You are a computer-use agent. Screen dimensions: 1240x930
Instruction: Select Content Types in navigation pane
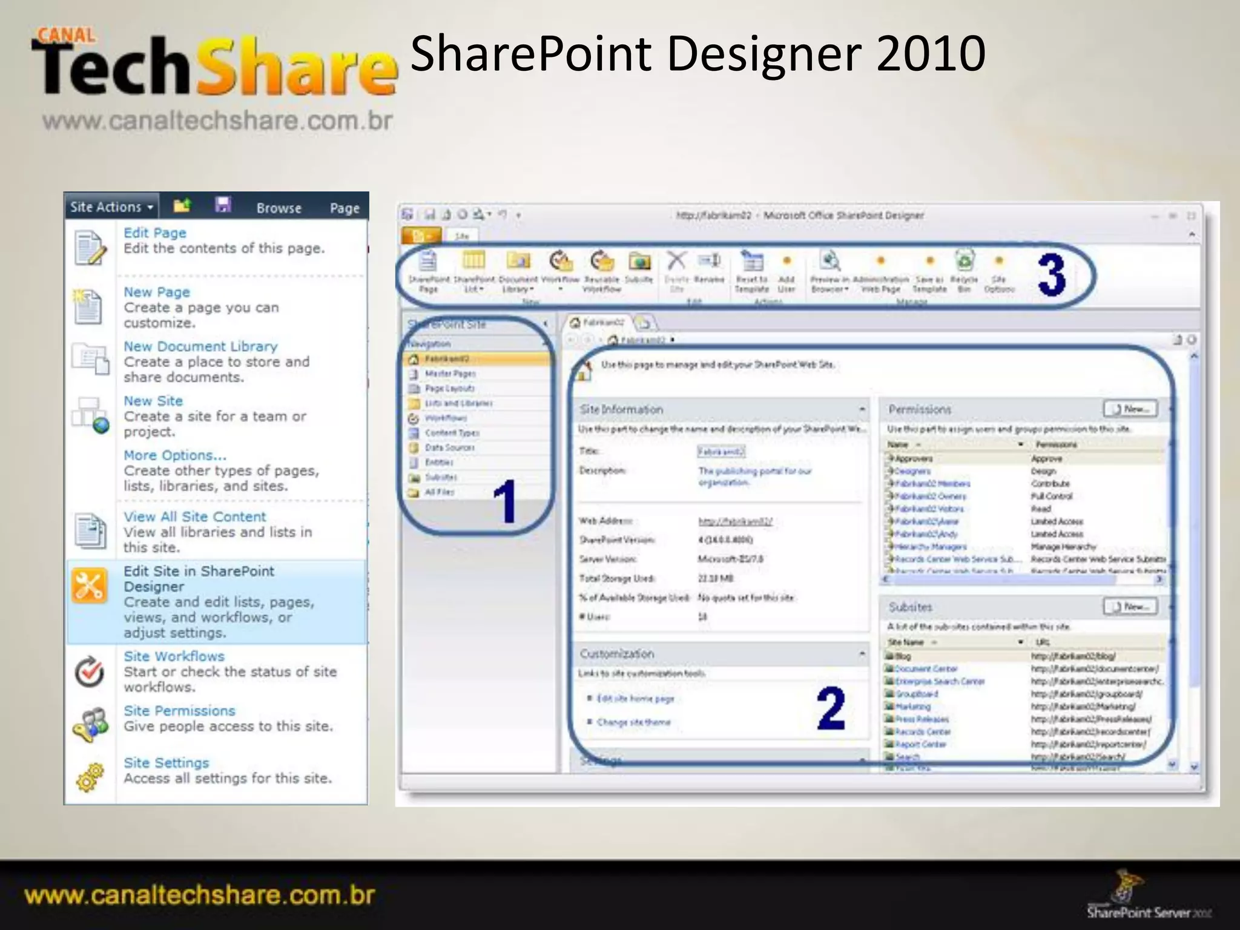coord(452,433)
